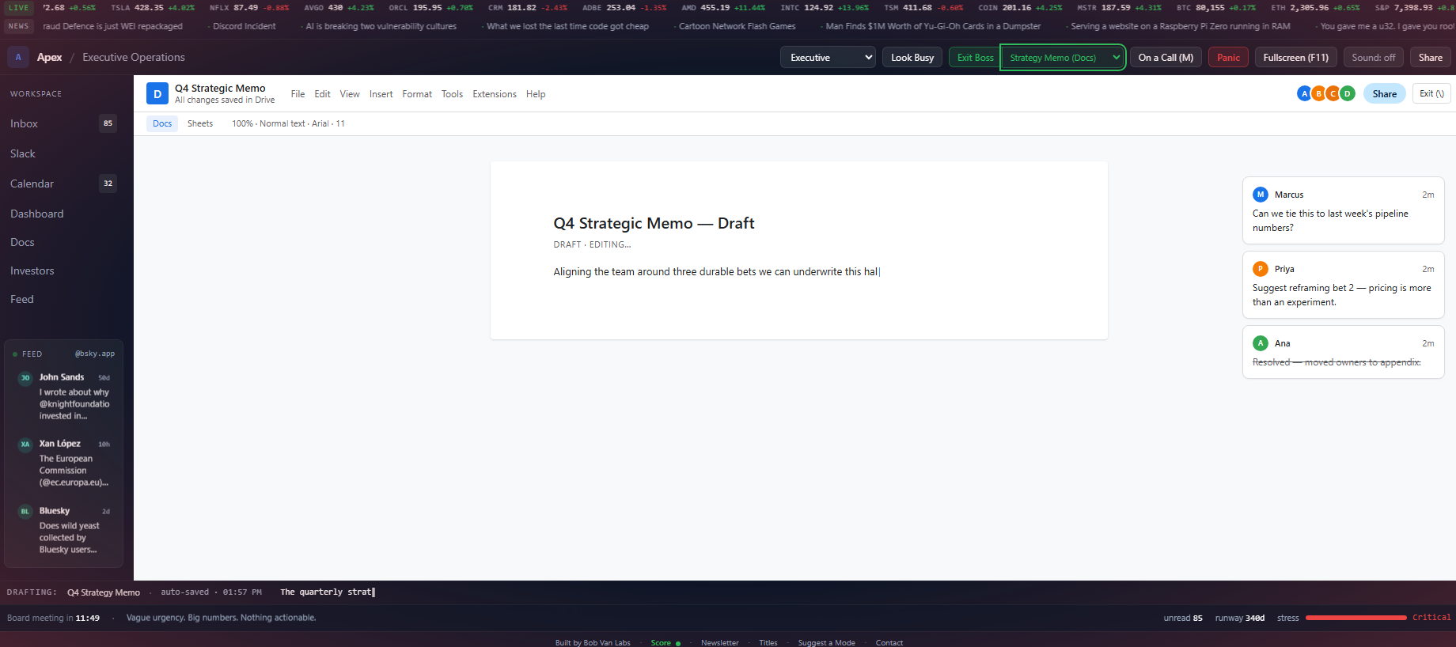
Task: Open the Suggest a Mode link
Action: (826, 643)
